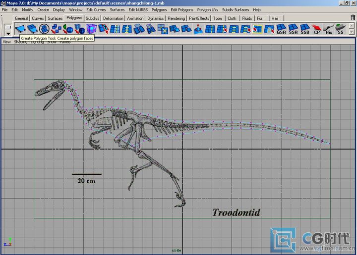Click the purple wireframe cube shelf icon

[92, 29]
